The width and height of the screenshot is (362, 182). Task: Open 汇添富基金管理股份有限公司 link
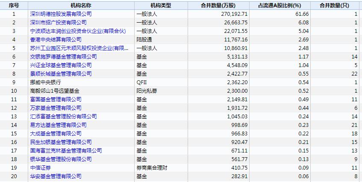(x=63, y=117)
